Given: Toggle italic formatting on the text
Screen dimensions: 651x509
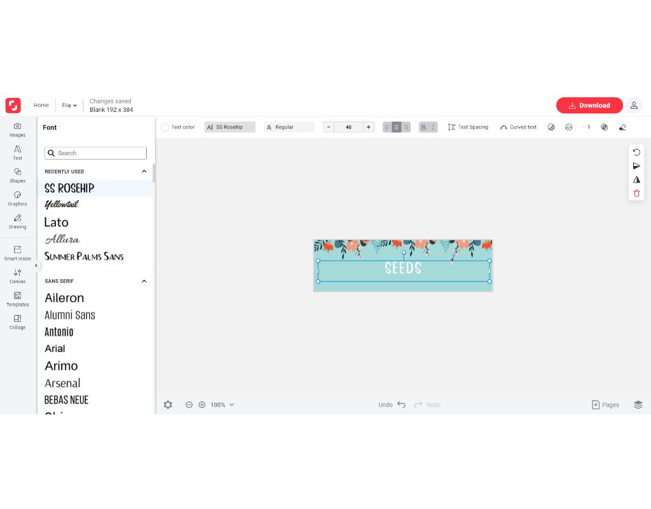Looking at the screenshot, I should point(433,127).
